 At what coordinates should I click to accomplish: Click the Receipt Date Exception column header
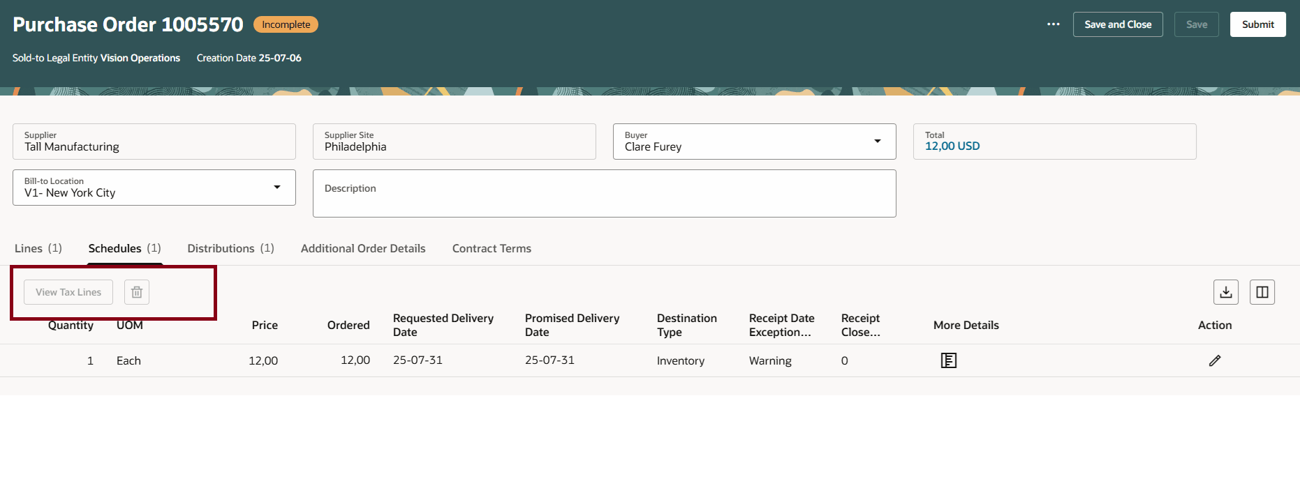(x=782, y=325)
